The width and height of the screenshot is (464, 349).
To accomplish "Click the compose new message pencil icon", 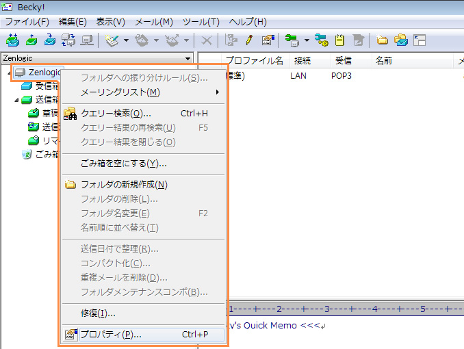I will 250,40.
